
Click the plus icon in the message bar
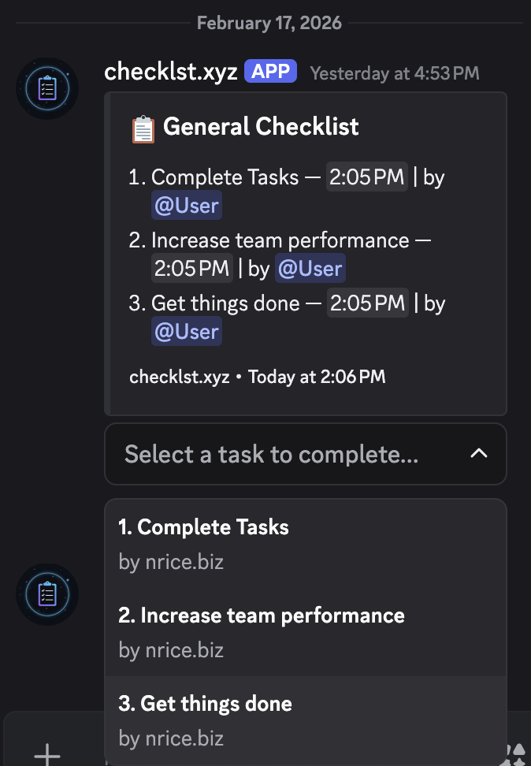coord(47,754)
